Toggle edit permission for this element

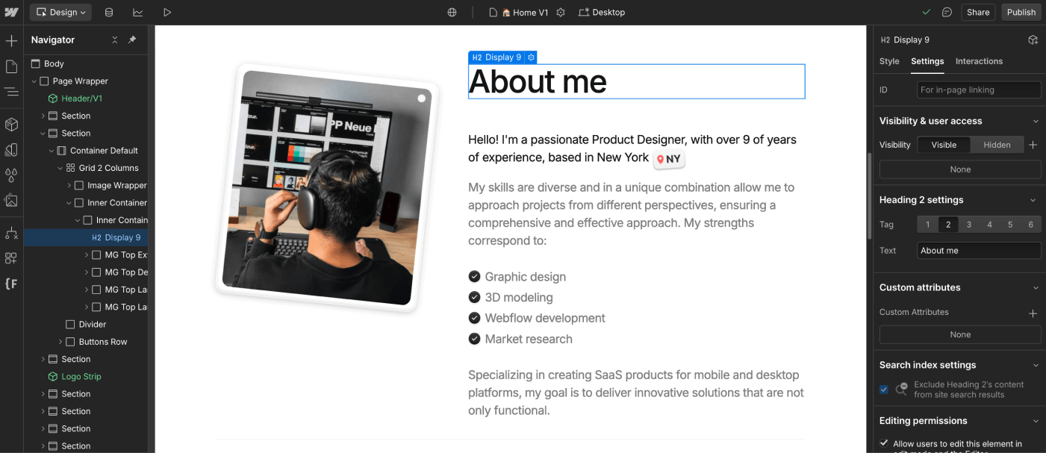coord(883,443)
